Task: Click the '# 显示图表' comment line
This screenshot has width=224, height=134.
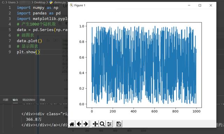Action: point(27,46)
